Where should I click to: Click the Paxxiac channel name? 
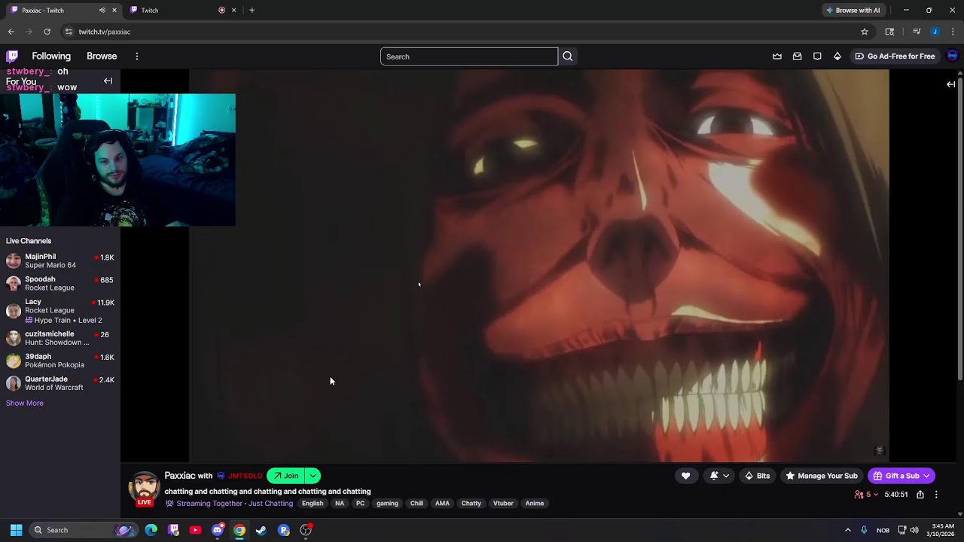point(180,476)
